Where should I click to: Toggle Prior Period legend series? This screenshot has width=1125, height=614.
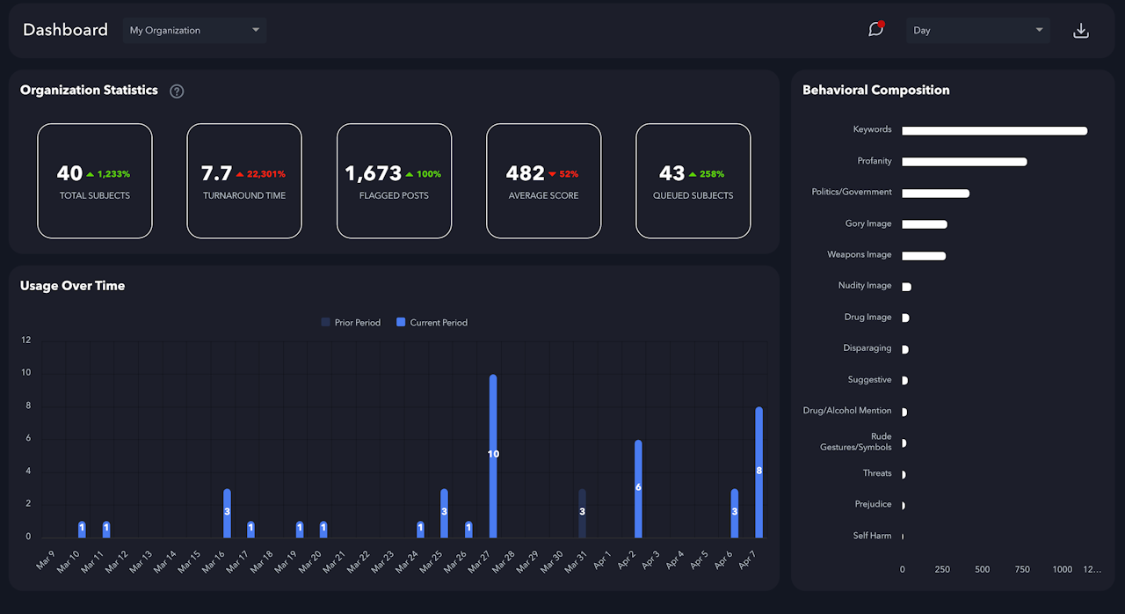[351, 323]
